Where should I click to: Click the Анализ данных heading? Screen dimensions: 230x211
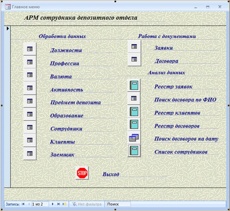pyautogui.click(x=166, y=72)
